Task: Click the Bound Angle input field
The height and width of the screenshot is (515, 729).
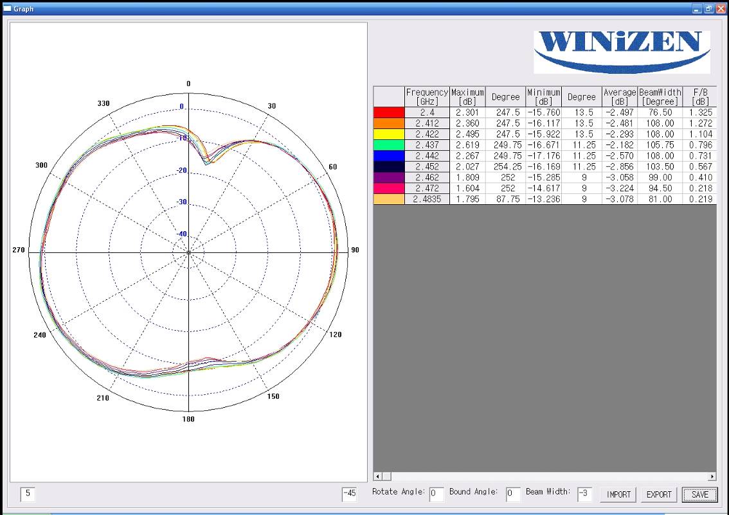Action: click(512, 494)
